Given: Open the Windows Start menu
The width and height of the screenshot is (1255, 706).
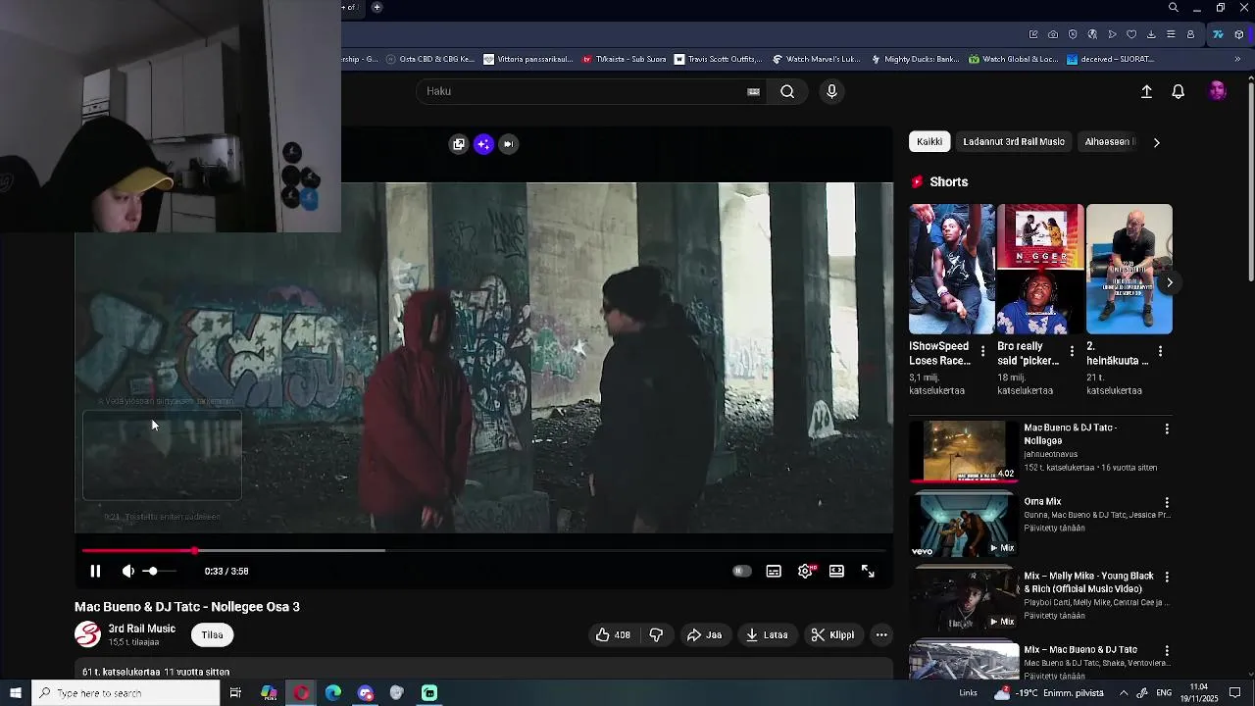Looking at the screenshot, I should coord(15,693).
